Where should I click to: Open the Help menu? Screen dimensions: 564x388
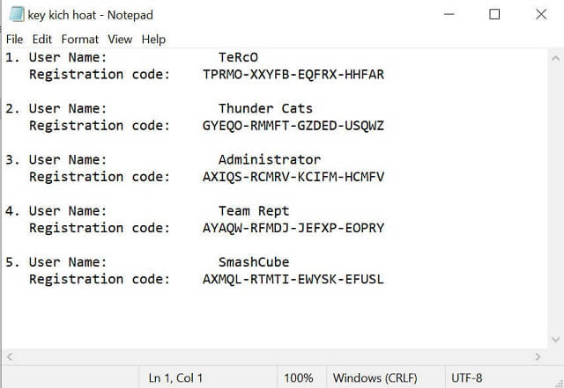(x=153, y=40)
